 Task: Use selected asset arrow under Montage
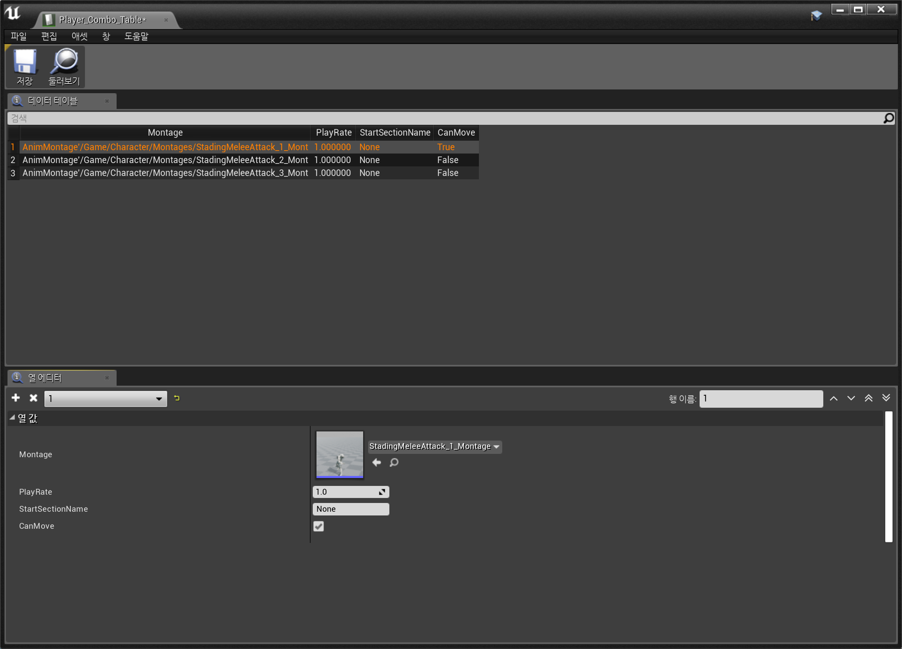click(377, 463)
